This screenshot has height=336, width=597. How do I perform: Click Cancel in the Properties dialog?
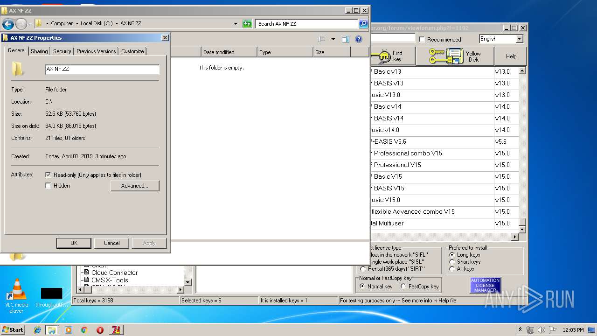pos(111,243)
